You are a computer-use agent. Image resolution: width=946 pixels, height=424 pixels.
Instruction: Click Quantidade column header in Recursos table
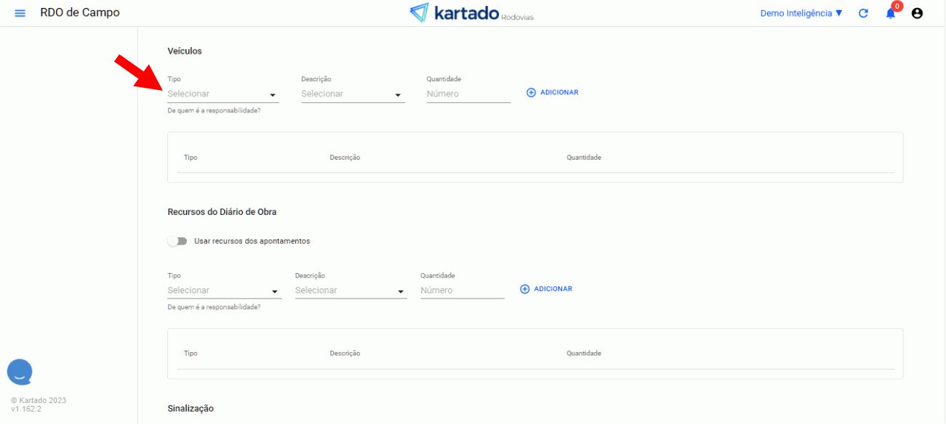point(584,354)
